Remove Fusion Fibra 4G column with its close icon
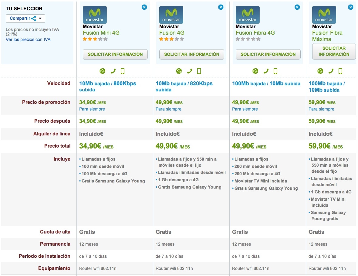The height and width of the screenshot is (276, 358). point(297,7)
